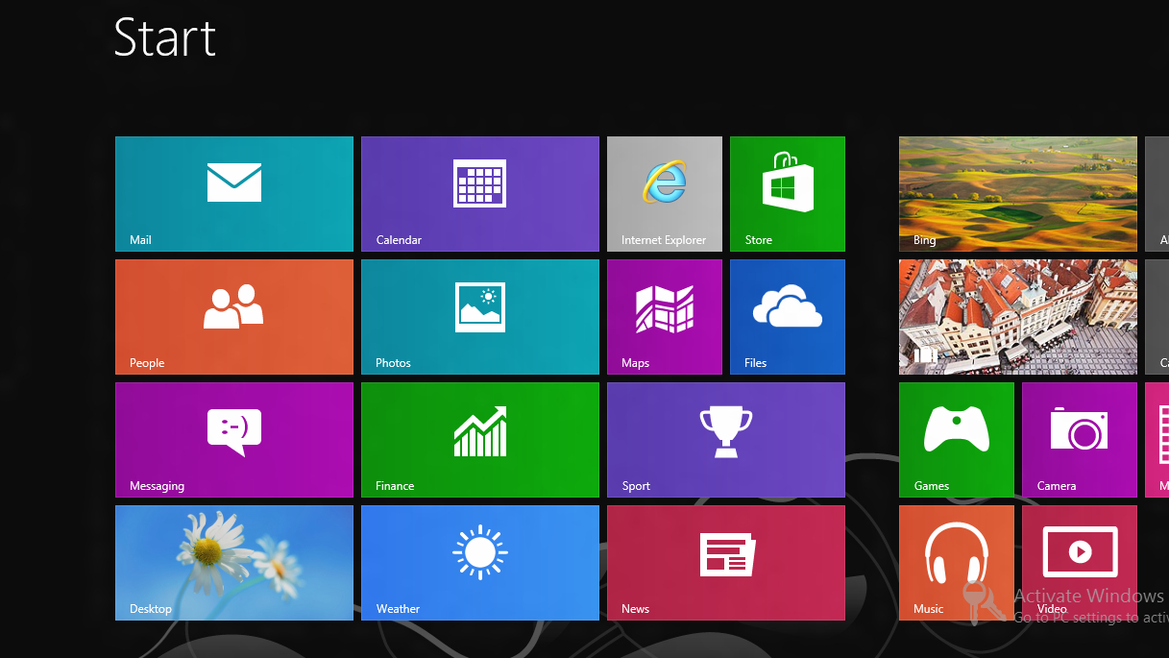The height and width of the screenshot is (658, 1169).
Task: Click the People tile
Action: point(233,316)
